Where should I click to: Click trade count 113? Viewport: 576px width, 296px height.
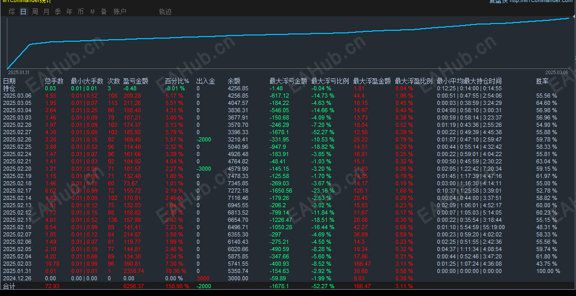[112, 103]
